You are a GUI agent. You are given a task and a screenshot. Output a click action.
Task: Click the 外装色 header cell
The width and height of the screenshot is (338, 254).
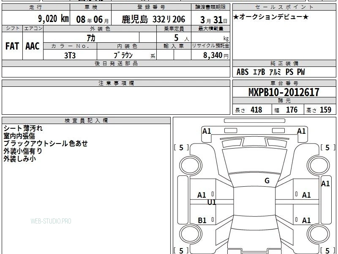point(100,28)
